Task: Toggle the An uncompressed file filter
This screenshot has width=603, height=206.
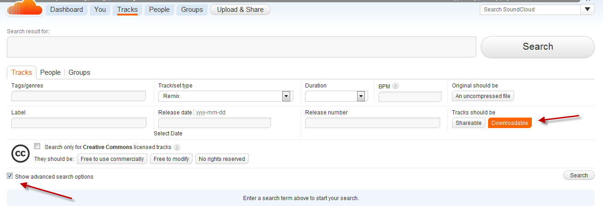Action: tap(483, 96)
